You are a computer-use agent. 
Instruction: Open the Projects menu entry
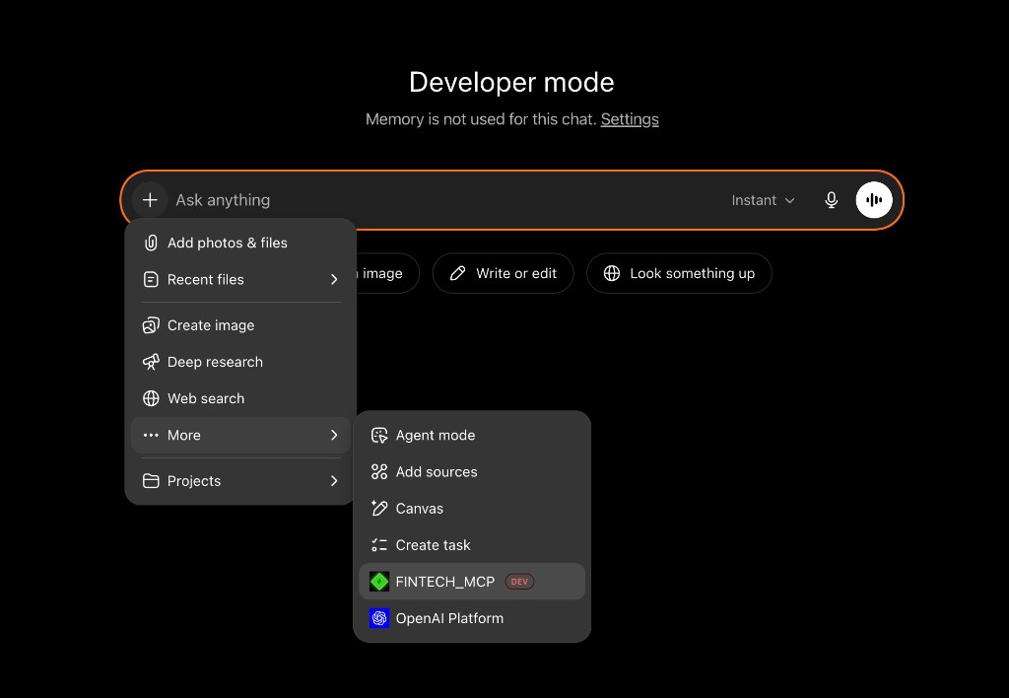tap(240, 481)
